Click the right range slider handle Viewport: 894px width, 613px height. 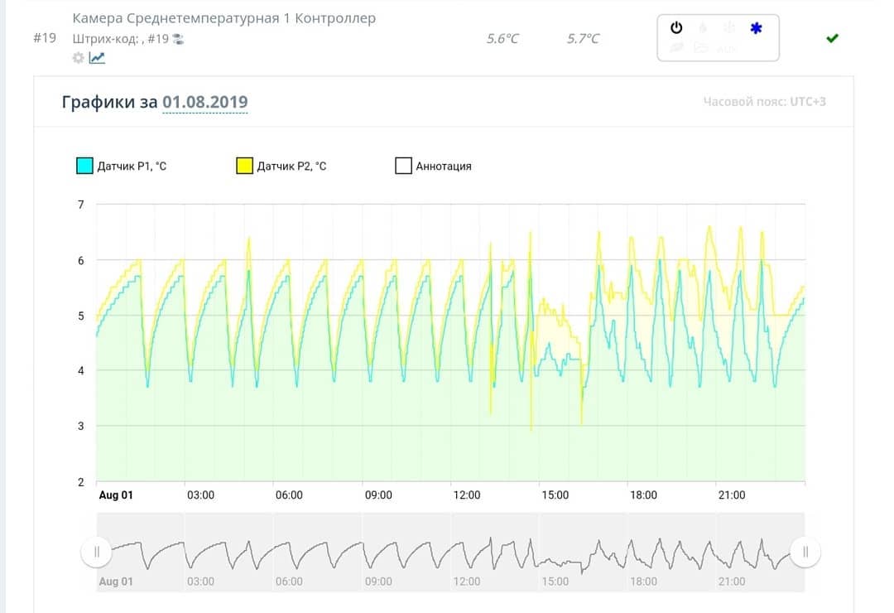click(x=805, y=552)
